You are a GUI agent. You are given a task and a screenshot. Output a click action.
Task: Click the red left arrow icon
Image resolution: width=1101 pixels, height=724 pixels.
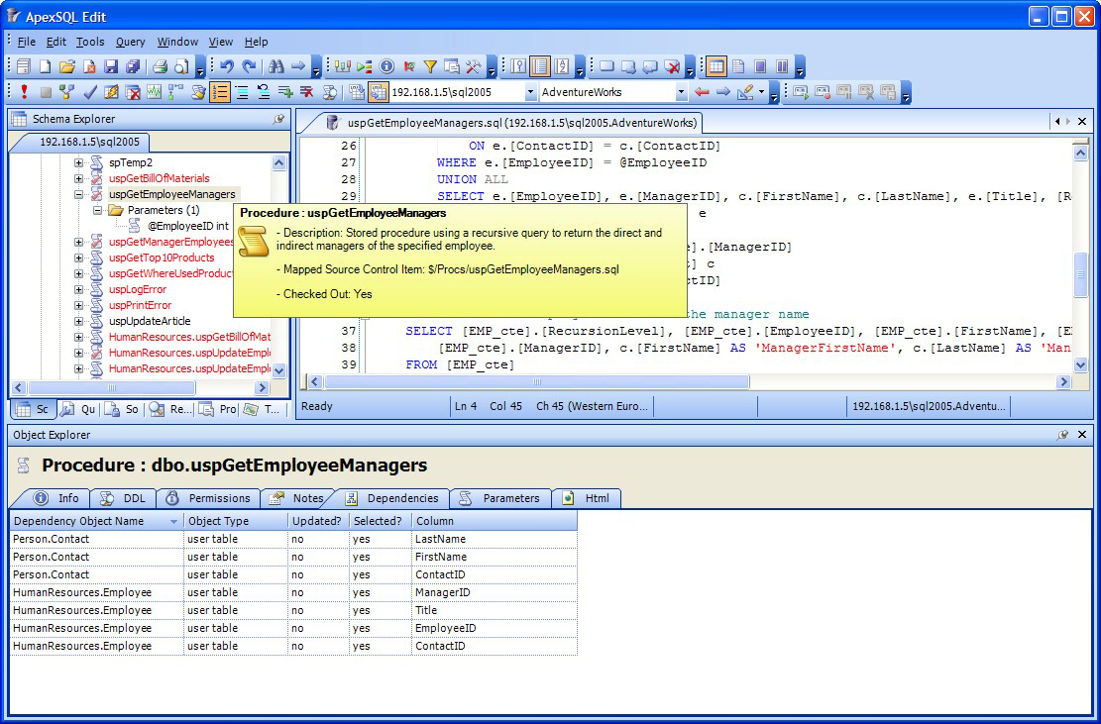click(x=702, y=92)
